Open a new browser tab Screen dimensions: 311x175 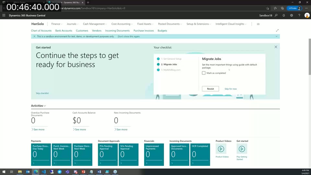tap(88, 2)
